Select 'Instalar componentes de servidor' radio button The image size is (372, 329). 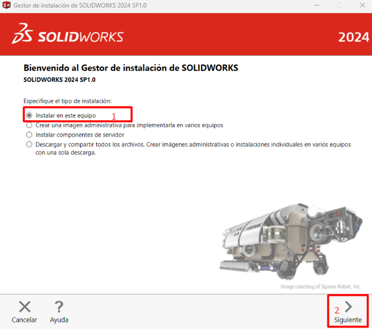tap(29, 135)
